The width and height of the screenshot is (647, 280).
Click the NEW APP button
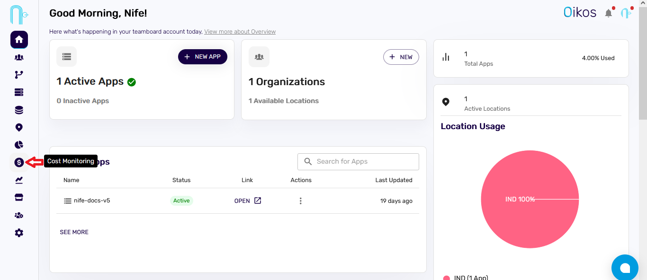coord(203,56)
